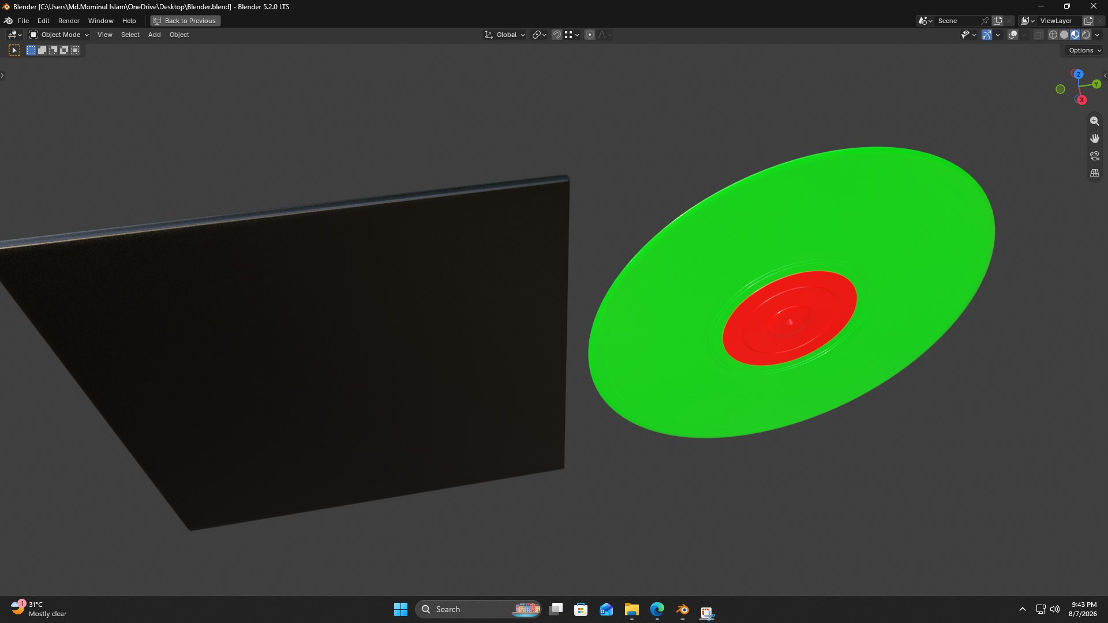Expand the left toolbar arrow
Image resolution: width=1108 pixels, height=623 pixels.
(x=2, y=76)
